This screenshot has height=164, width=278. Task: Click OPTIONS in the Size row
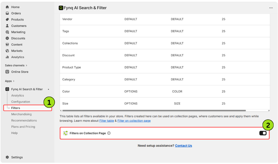pos(131,103)
